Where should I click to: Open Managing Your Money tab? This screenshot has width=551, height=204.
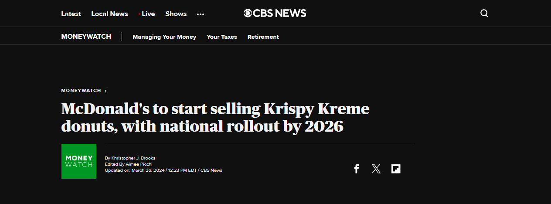pyautogui.click(x=164, y=37)
